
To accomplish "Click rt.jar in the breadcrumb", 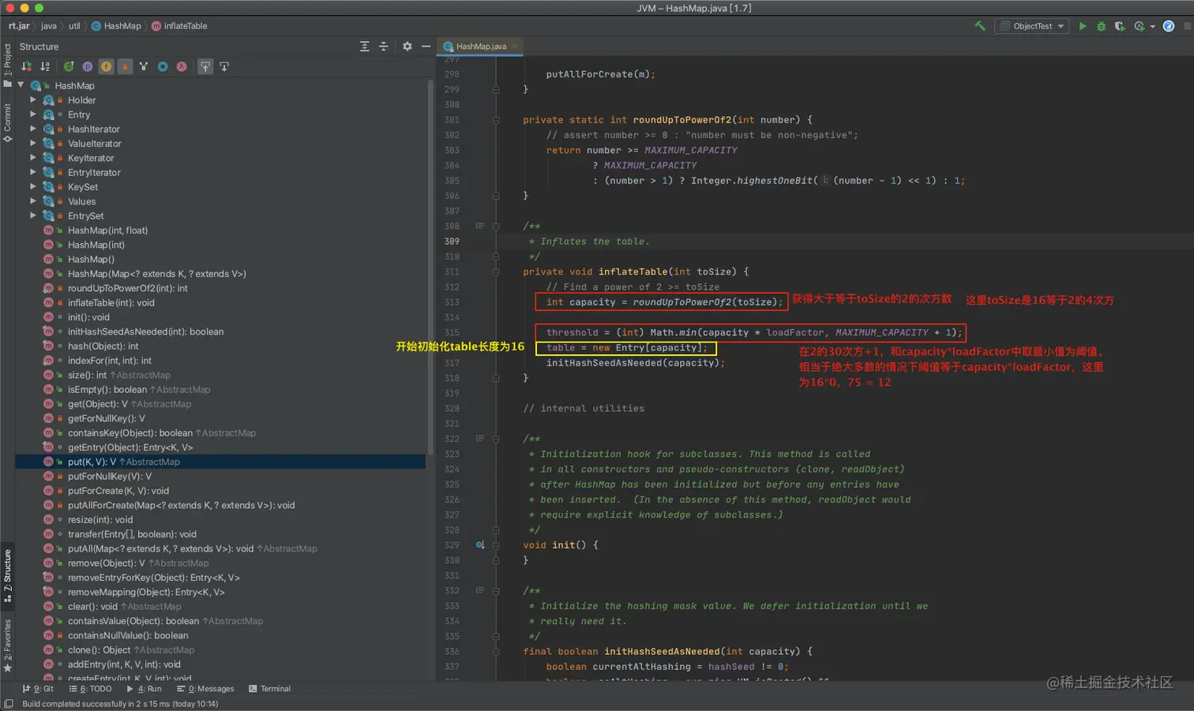I will tap(19, 26).
